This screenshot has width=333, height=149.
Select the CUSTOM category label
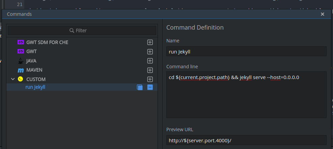click(36, 79)
